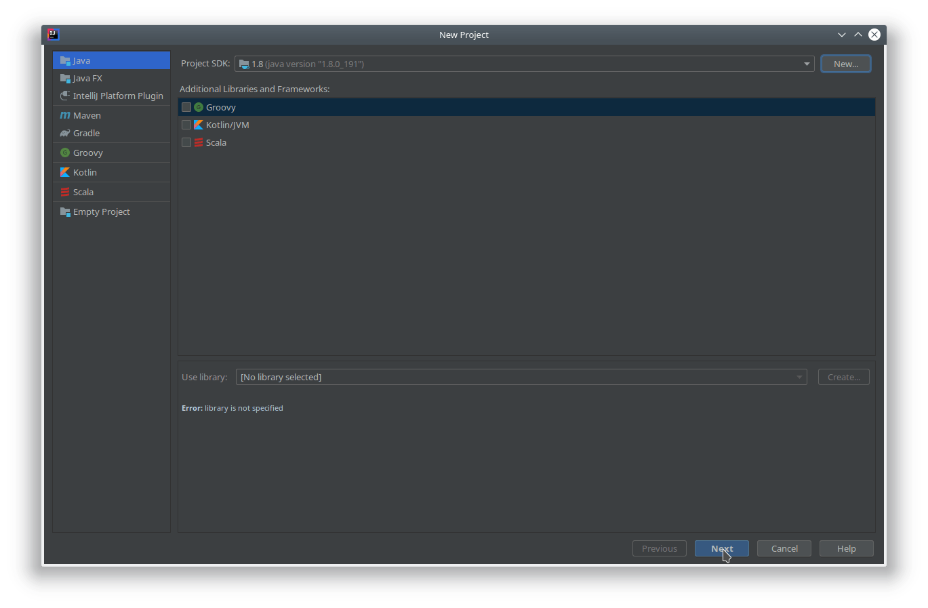
Task: Click the Groovy icon in frameworks list
Action: [199, 107]
